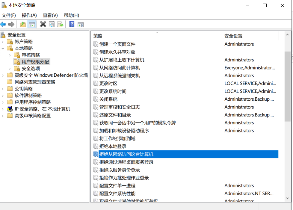Collapse the 本地策略 tree node
The image size is (293, 210).
pyautogui.click(x=3, y=48)
